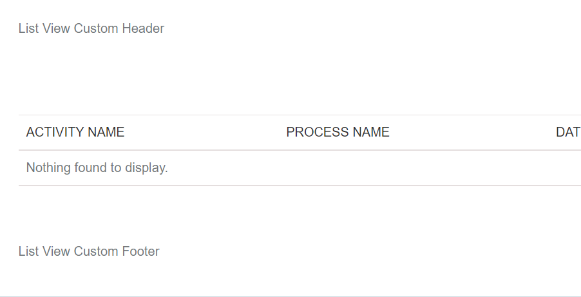581x297 pixels.
Task: Click 'List' in the custom footer label
Action: pyautogui.click(x=28, y=251)
